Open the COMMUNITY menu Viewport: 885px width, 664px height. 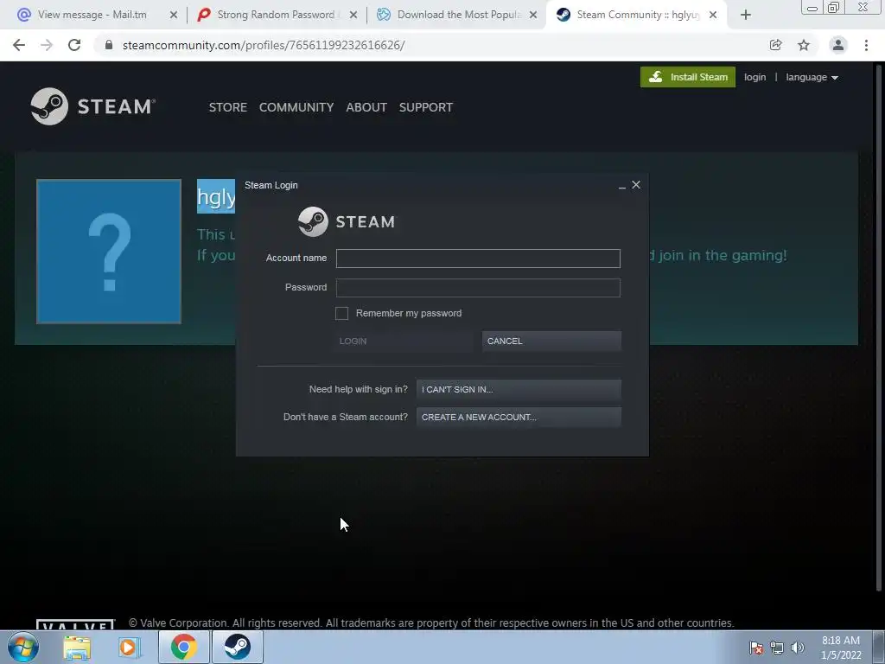pos(296,107)
